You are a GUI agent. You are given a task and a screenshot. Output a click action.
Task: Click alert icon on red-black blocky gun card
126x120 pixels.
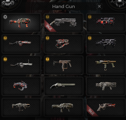[90, 17]
